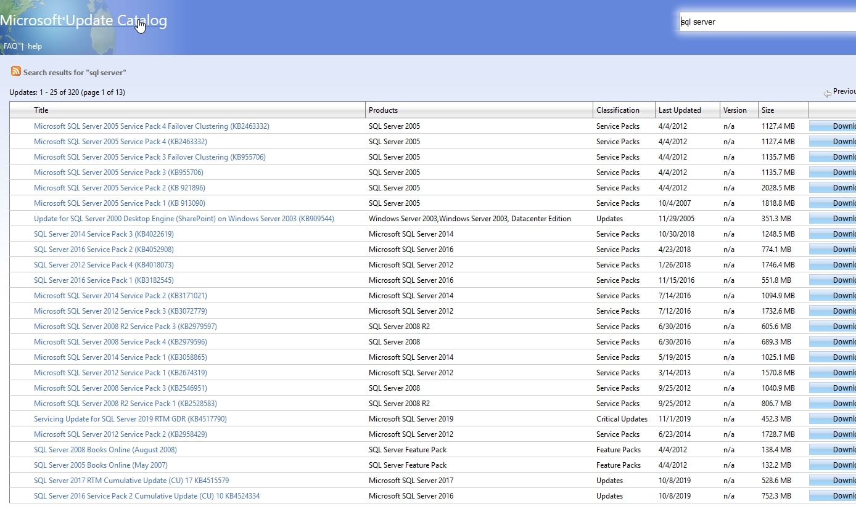The width and height of the screenshot is (856, 517).
Task: Sort results by the Last Updated column header
Action: pyautogui.click(x=680, y=110)
